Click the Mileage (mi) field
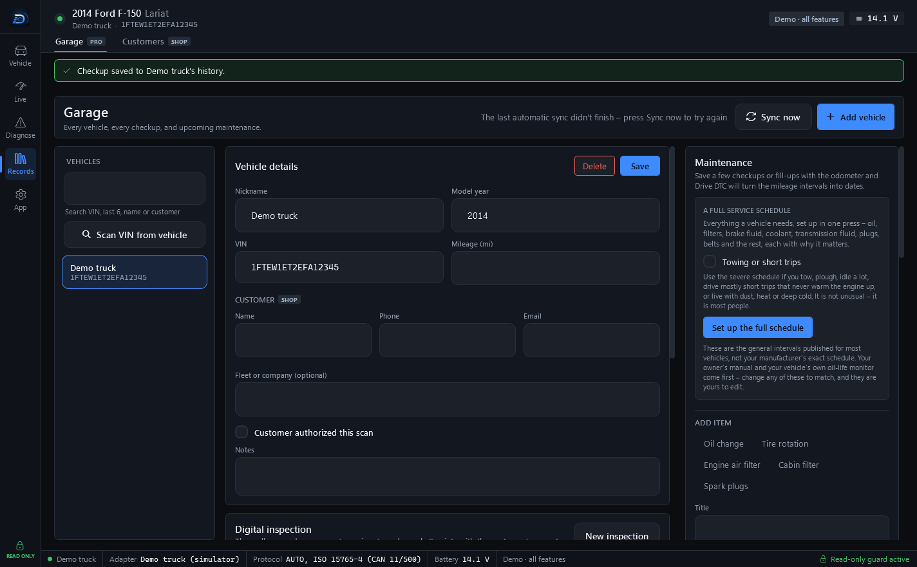 [x=556, y=268]
